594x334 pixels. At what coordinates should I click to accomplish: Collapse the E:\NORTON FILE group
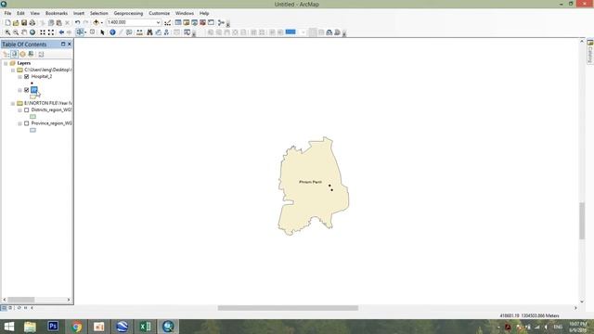[13, 103]
